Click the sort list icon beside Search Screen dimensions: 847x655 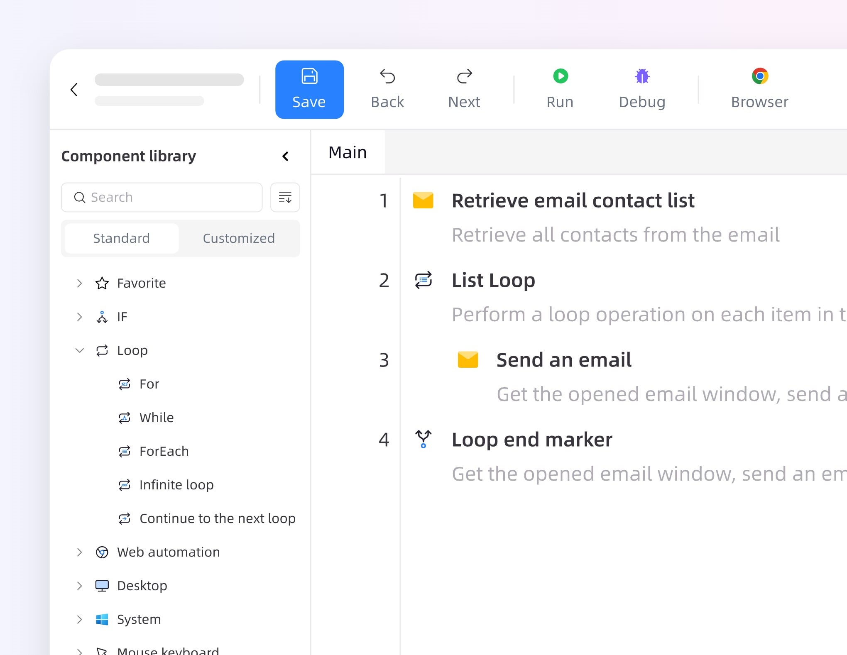pyautogui.click(x=285, y=197)
